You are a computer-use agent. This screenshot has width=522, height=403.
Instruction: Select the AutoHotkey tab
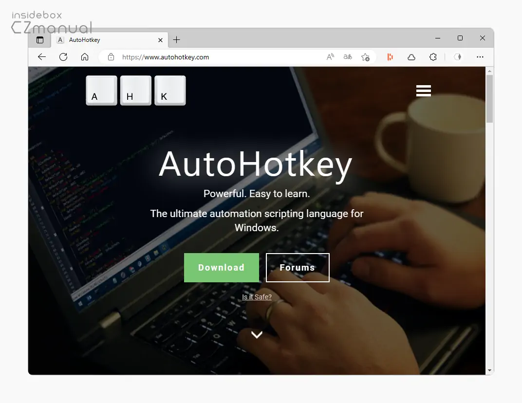tap(109, 40)
